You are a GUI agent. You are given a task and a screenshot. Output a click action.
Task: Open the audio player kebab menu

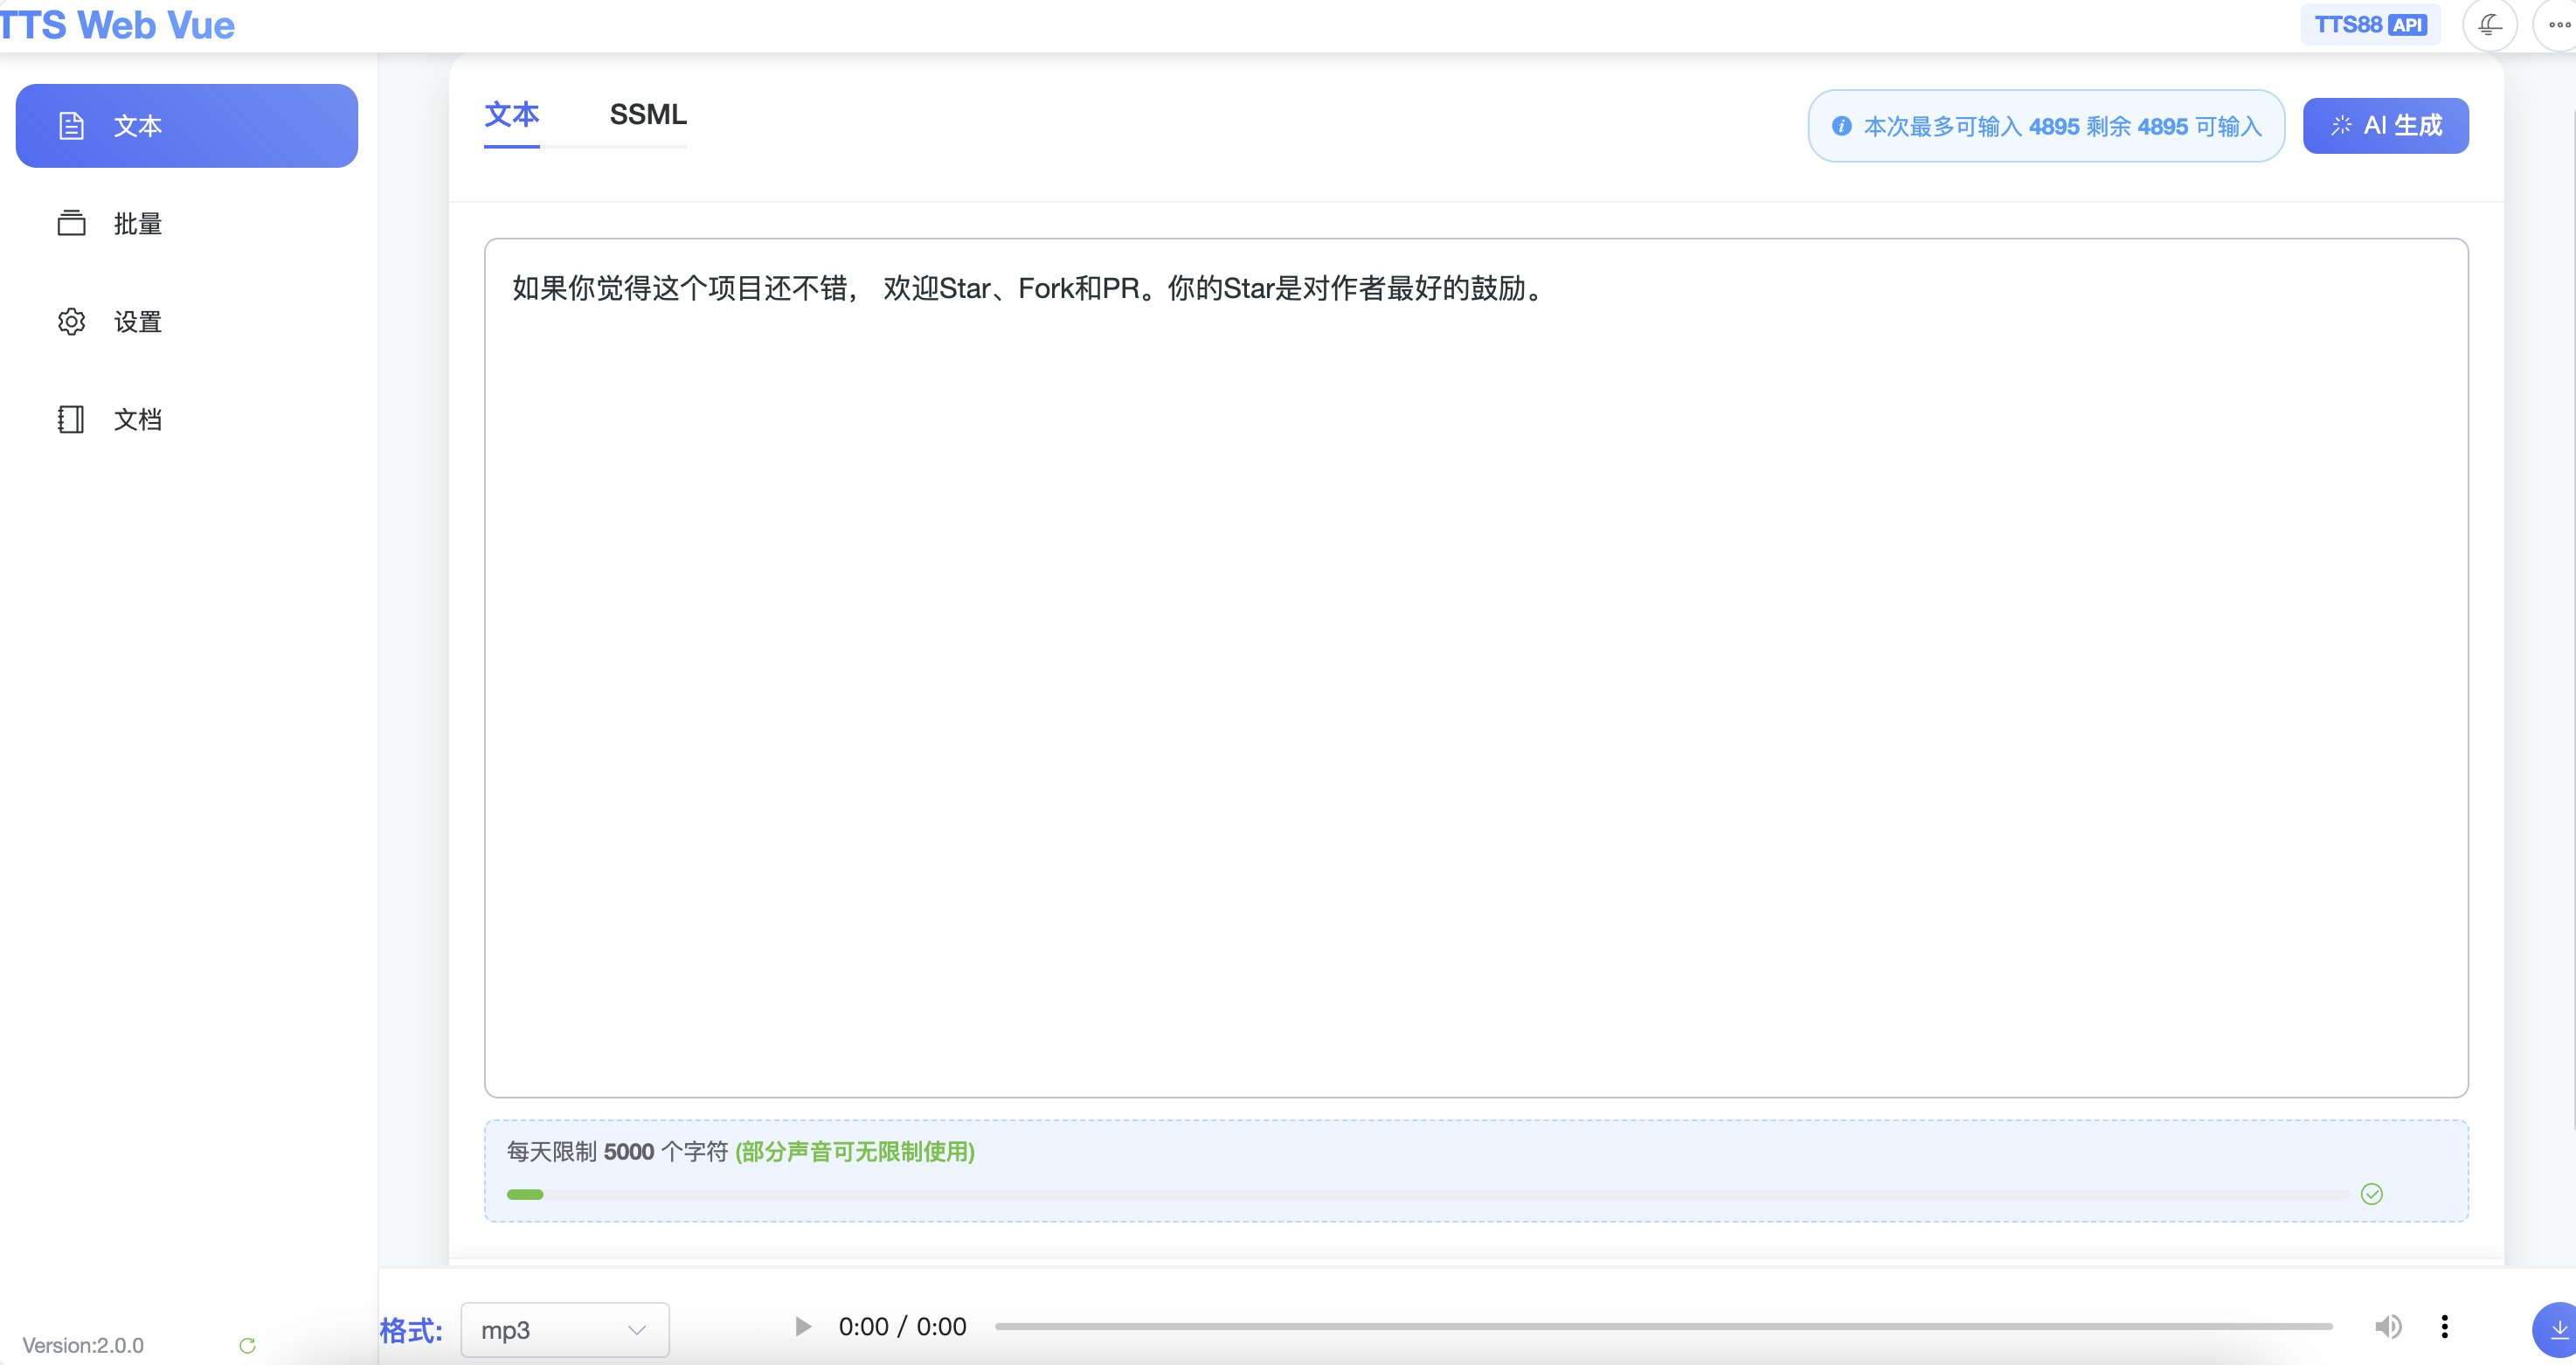(2444, 1326)
